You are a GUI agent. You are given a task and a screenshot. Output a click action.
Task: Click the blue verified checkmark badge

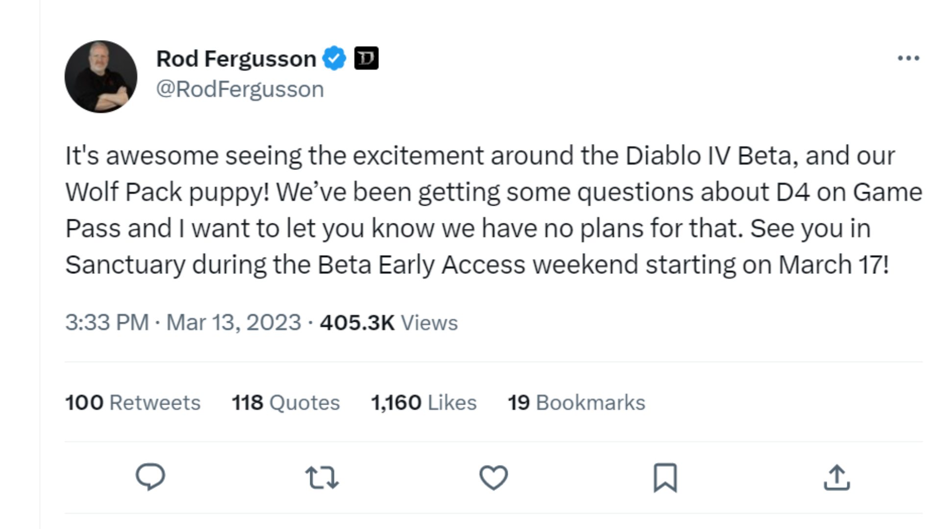click(x=334, y=57)
